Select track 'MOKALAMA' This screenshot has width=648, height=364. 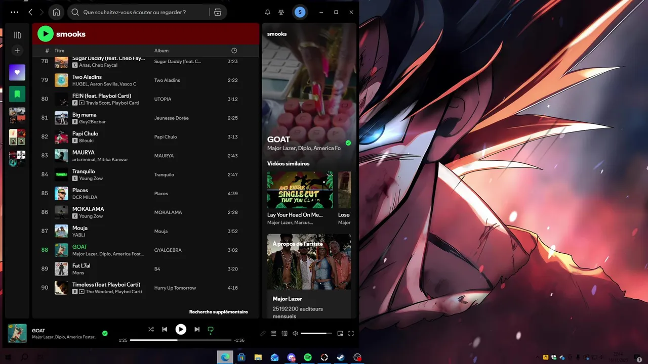(88, 209)
